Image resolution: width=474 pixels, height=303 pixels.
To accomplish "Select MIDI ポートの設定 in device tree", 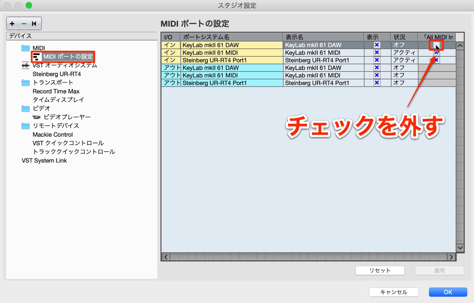I will pos(68,57).
